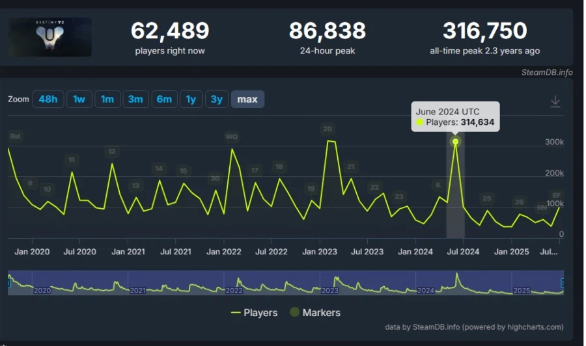Click the 'WQ' marker badge on chart
This screenshot has width=586, height=346.
tap(232, 137)
